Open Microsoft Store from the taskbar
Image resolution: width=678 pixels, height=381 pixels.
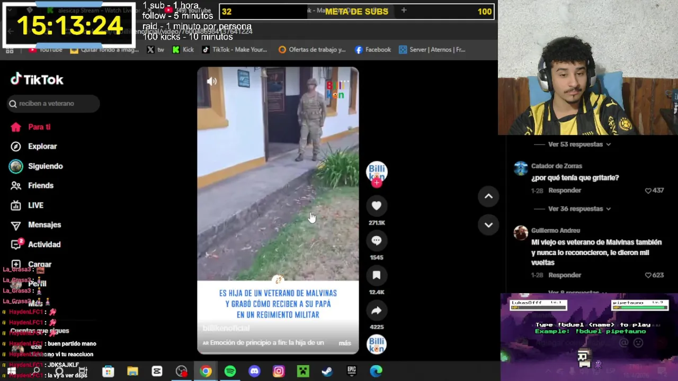[x=108, y=371]
